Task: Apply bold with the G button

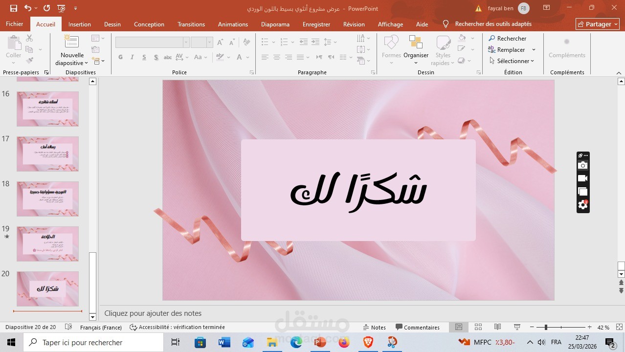Action: (x=120, y=57)
